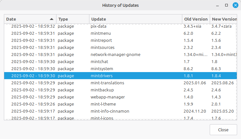The width and height of the screenshot is (241, 139).
Task: Click old version 2025.01.06 cell
Action: (195, 83)
